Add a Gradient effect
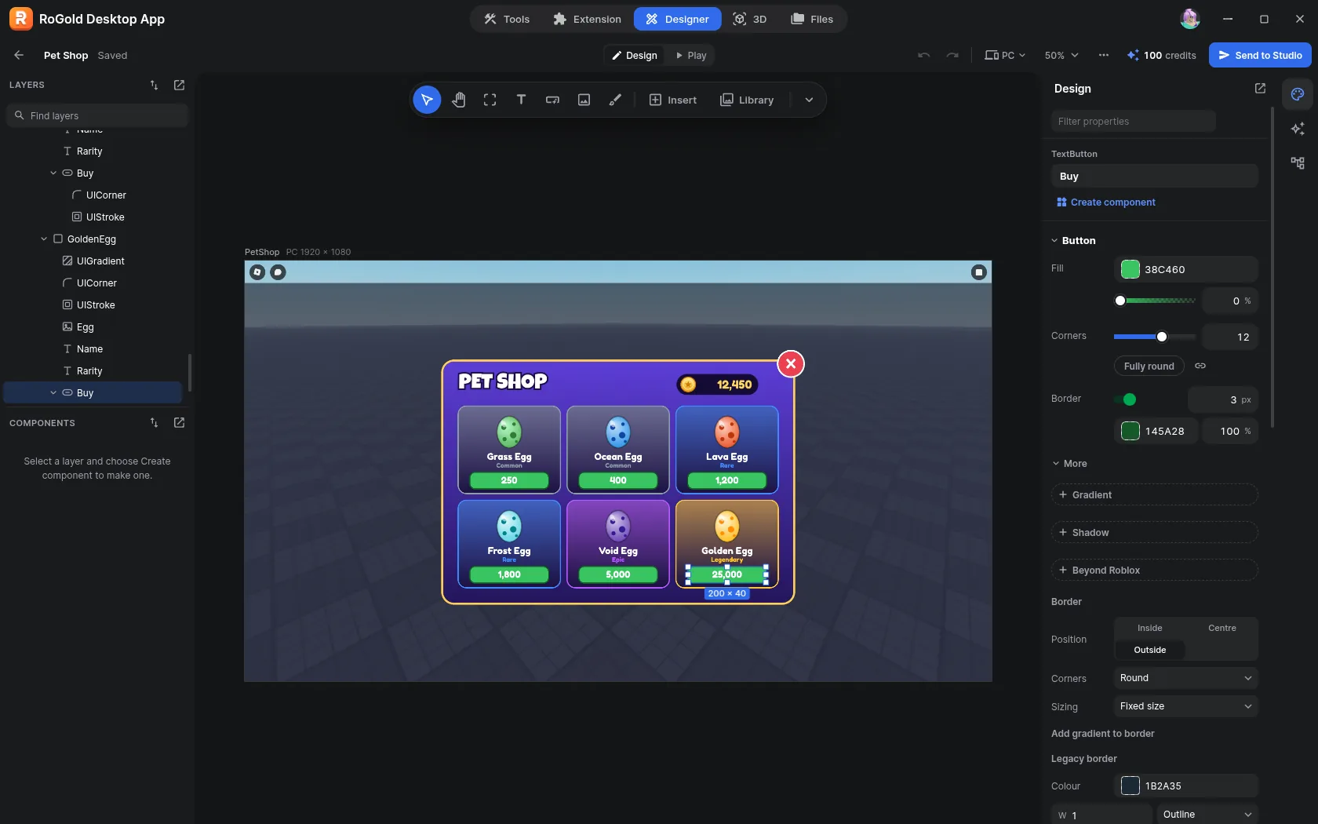The height and width of the screenshot is (824, 1318). coord(1155,494)
